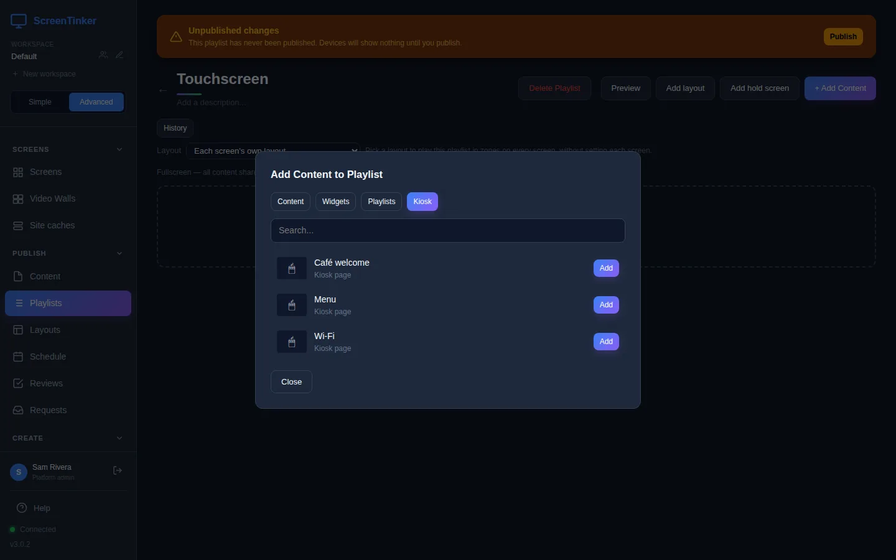
Task: Focus the Search field in dialog
Action: (x=448, y=230)
